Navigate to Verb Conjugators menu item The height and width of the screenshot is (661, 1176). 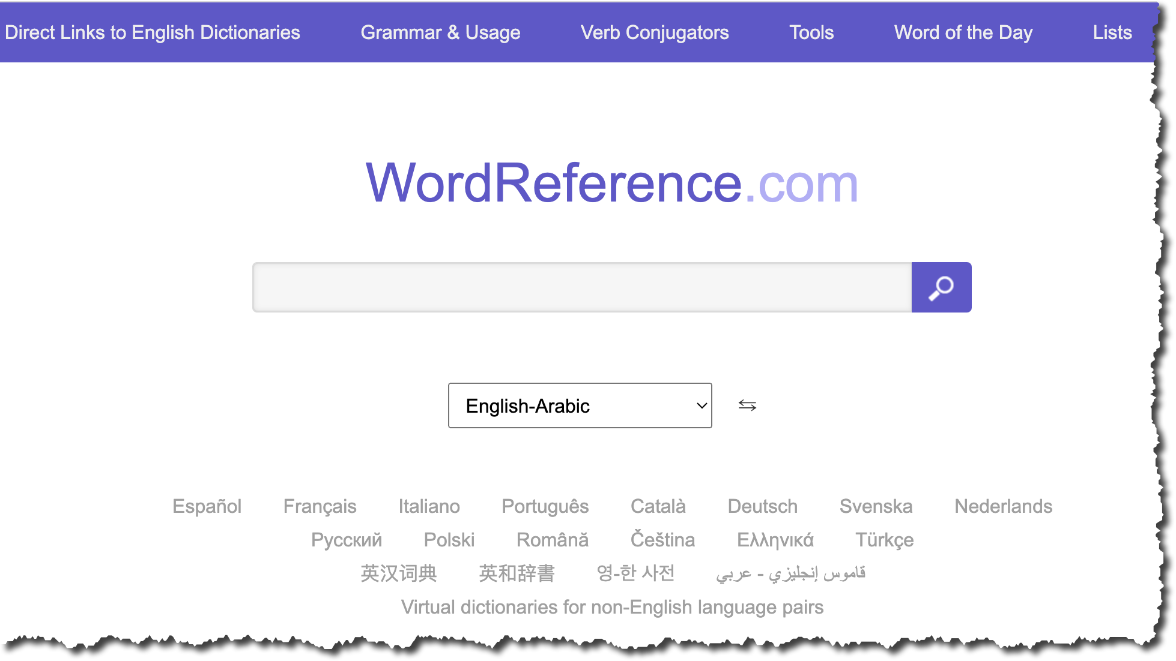tap(655, 32)
